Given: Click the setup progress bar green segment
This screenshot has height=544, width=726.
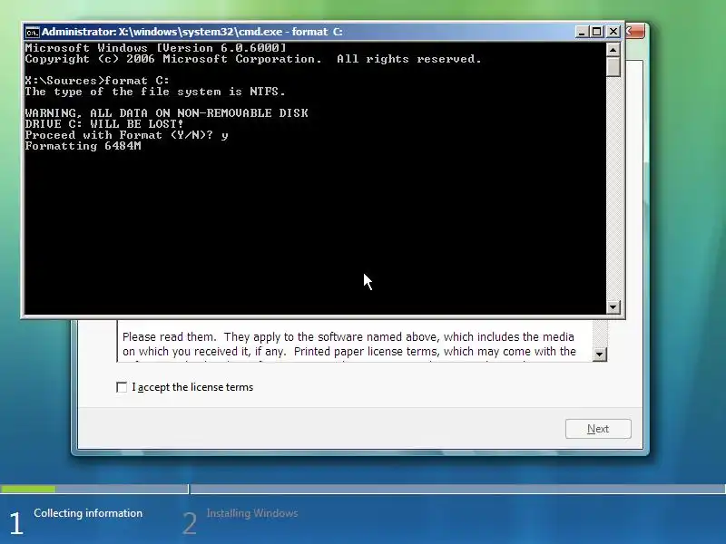Looking at the screenshot, I should click(x=28, y=489).
